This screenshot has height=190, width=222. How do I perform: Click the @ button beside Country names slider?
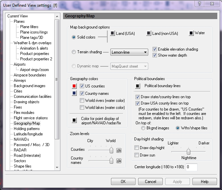click(119, 161)
